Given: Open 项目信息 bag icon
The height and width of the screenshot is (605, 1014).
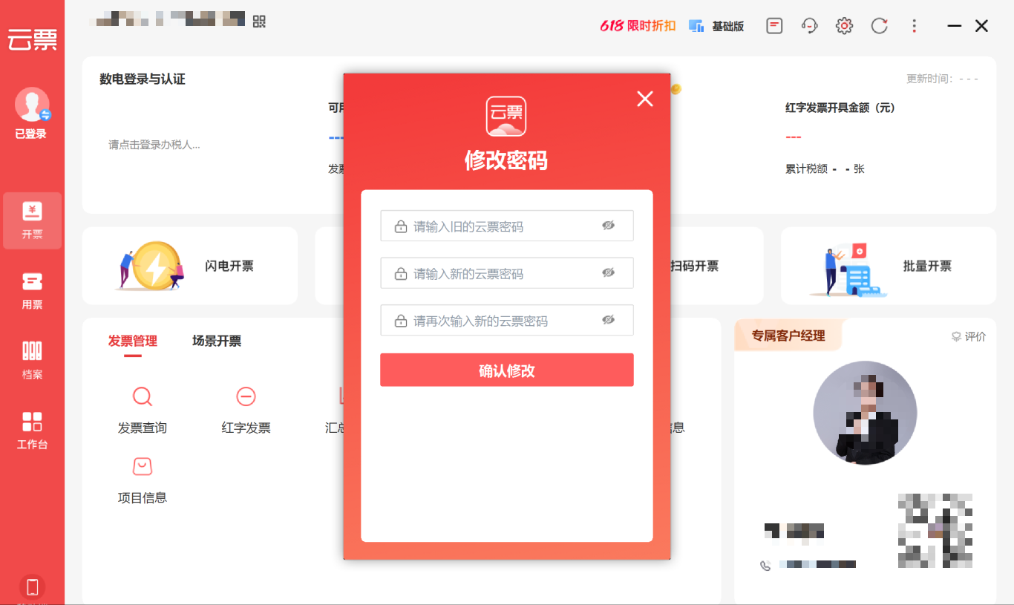Looking at the screenshot, I should tap(143, 466).
